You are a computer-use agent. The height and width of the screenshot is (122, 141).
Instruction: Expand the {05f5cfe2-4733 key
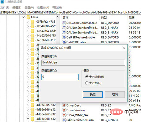(x=28, y=22)
